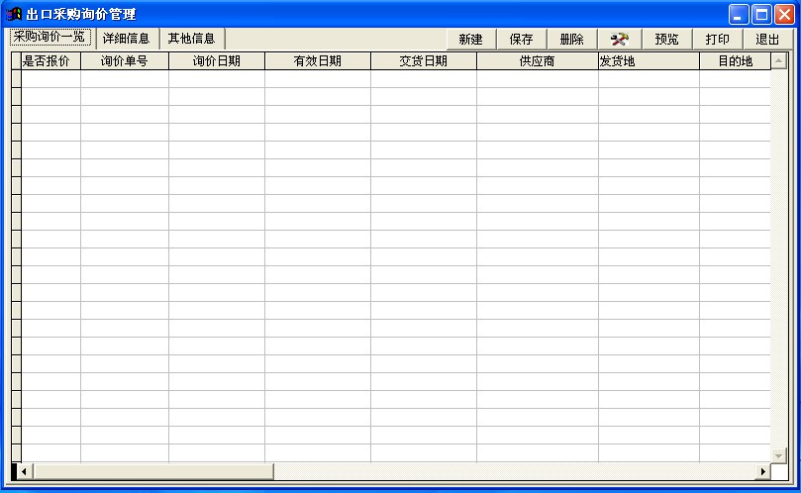The height and width of the screenshot is (493, 801).
Task: Click the 打印 button
Action: 718,40
